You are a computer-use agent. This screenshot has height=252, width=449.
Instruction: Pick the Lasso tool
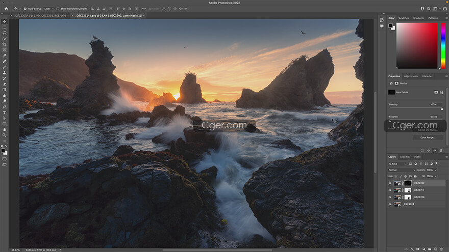pos(5,33)
